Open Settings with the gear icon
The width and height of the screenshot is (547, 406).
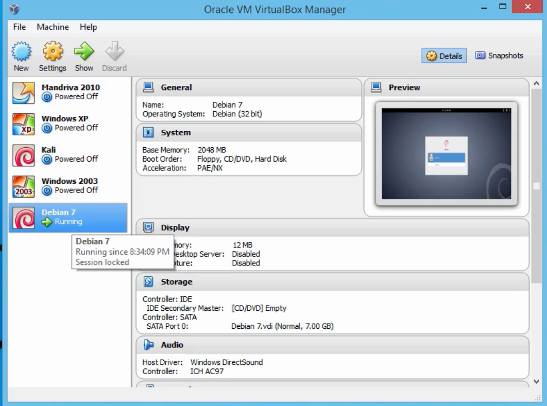[x=53, y=51]
